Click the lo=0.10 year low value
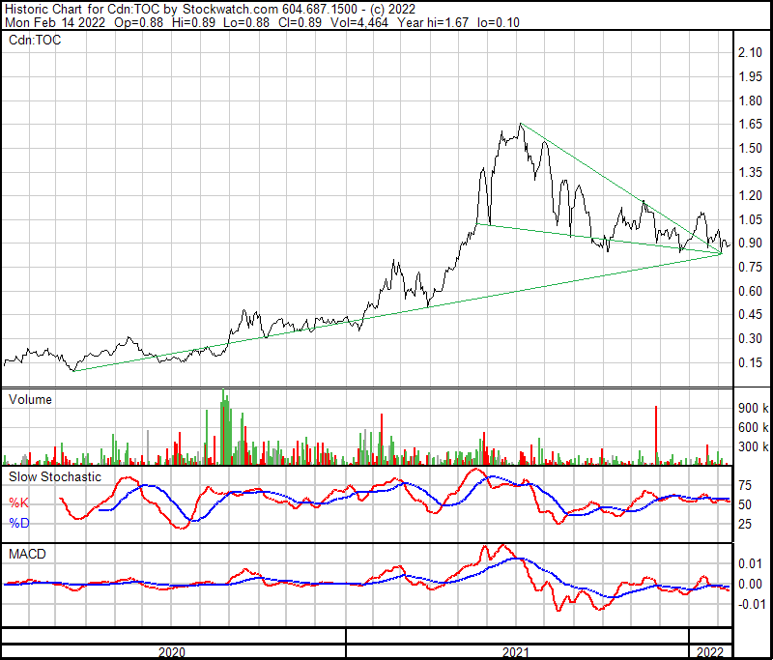The image size is (773, 660). 499,22
